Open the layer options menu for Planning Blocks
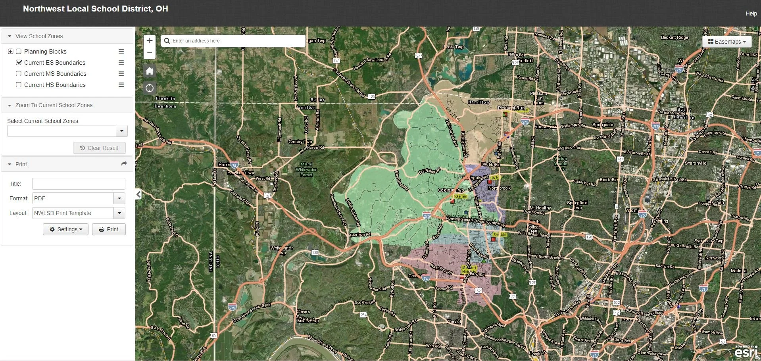 point(121,51)
